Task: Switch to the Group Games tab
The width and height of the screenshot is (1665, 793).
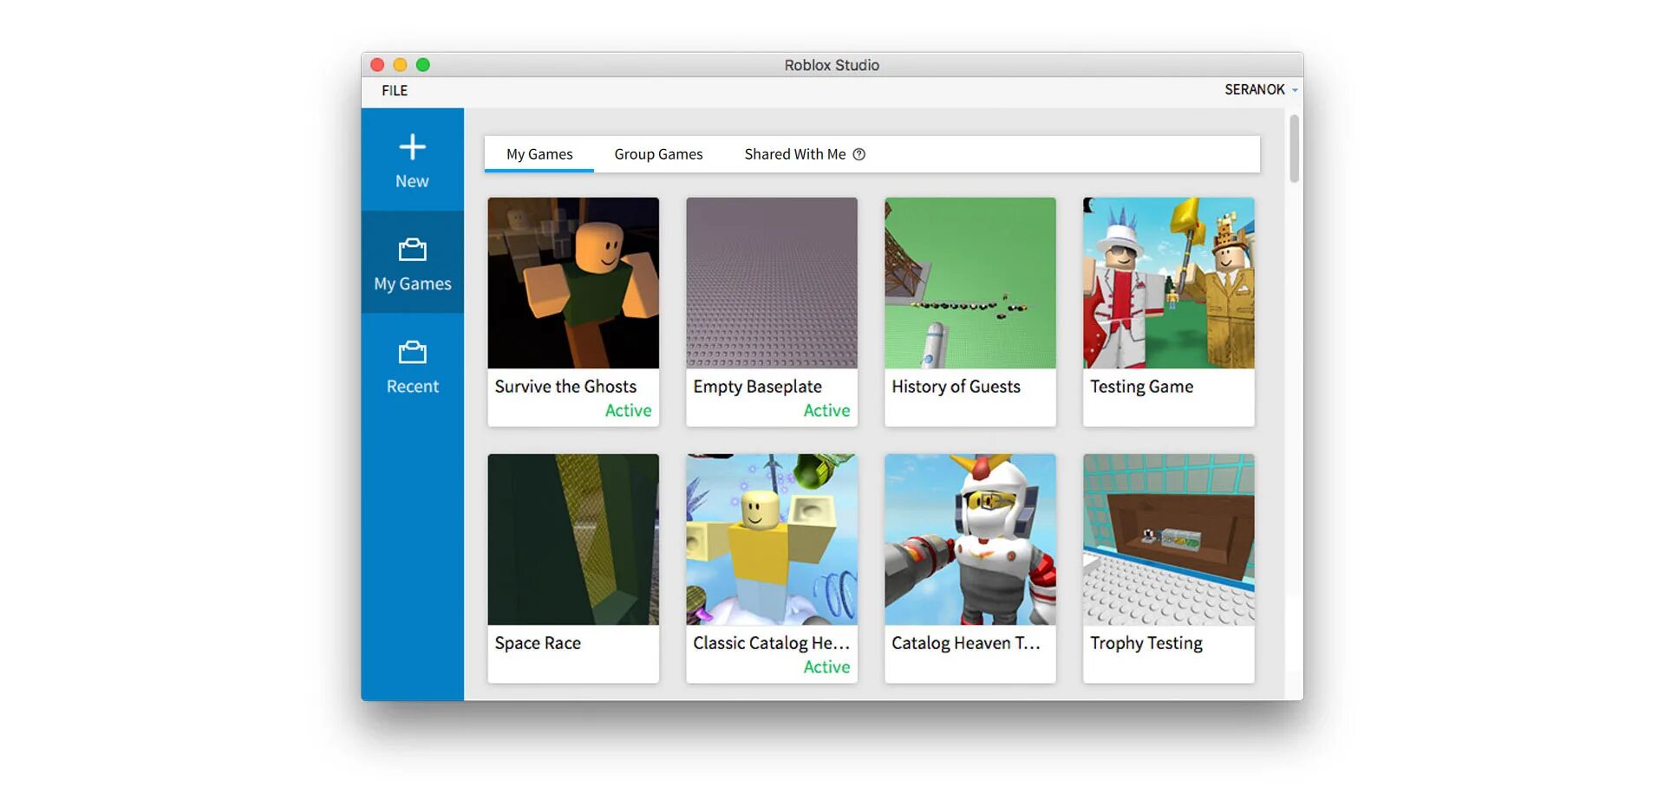Action: pos(658,154)
